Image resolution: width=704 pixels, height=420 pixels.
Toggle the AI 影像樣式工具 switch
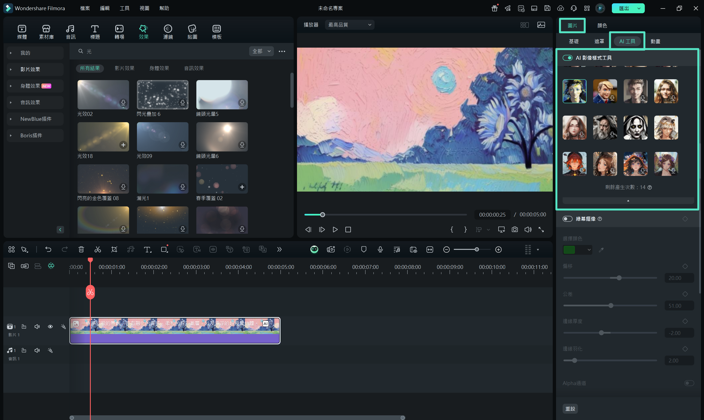tap(567, 58)
